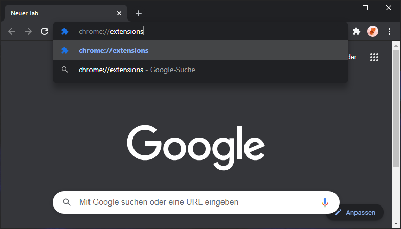Minimize the Chrome window
Viewport: 401px width, 229px height.
342,8
